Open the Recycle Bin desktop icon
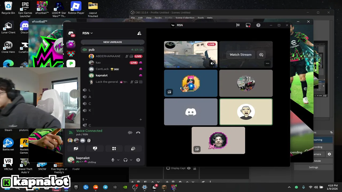This screenshot has width=342, height=192. point(8,8)
